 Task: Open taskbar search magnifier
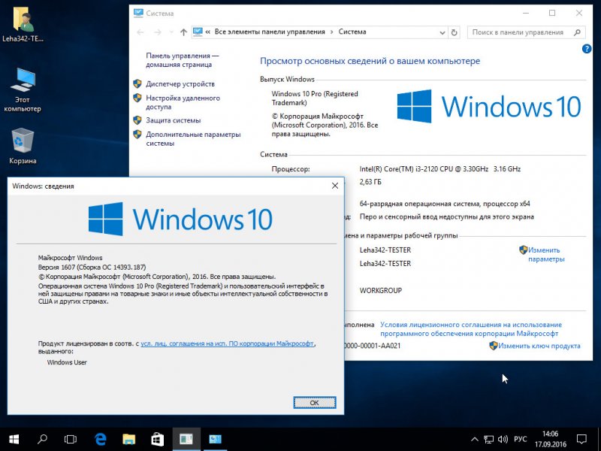pyautogui.click(x=42, y=439)
